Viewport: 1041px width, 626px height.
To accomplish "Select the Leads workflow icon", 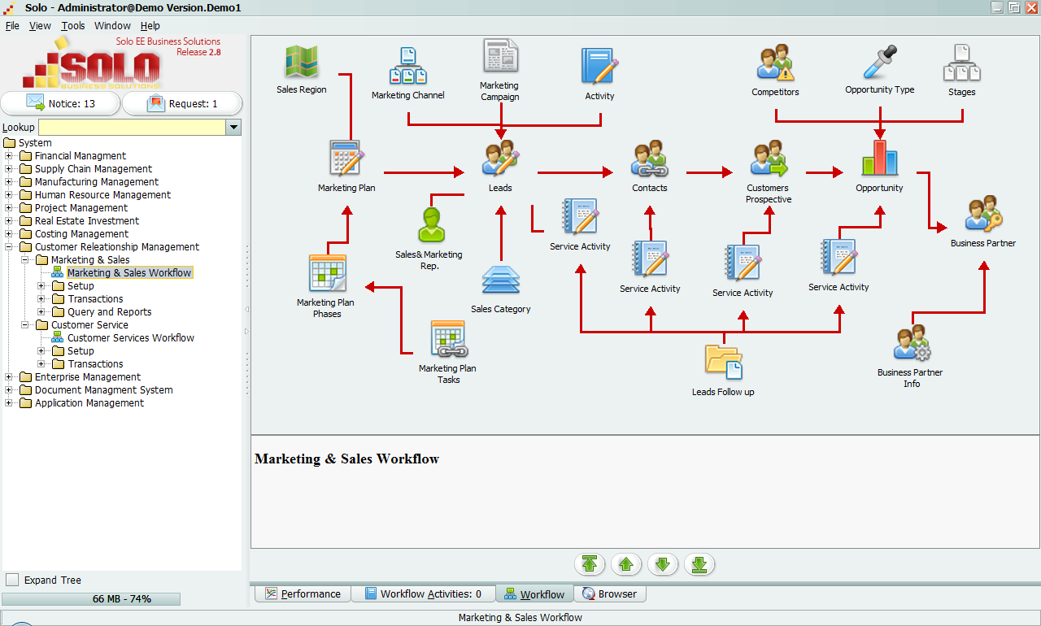I will click(500, 159).
